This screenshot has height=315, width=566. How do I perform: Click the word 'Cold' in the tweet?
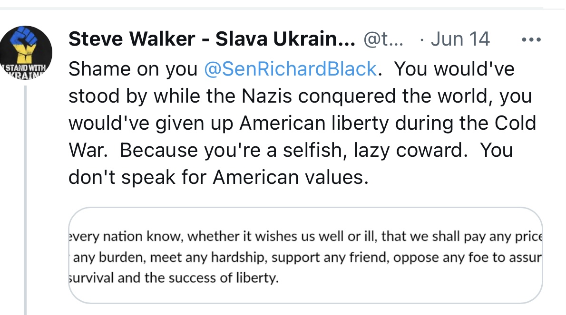[515, 123]
